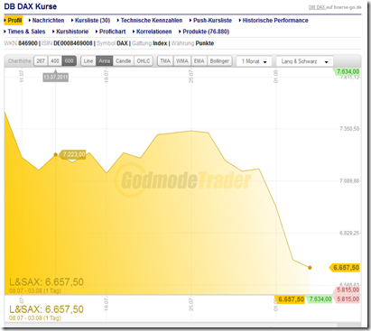The height and width of the screenshot is (331, 371).
Task: Choose the OHLC chart type
Action: pos(144,61)
